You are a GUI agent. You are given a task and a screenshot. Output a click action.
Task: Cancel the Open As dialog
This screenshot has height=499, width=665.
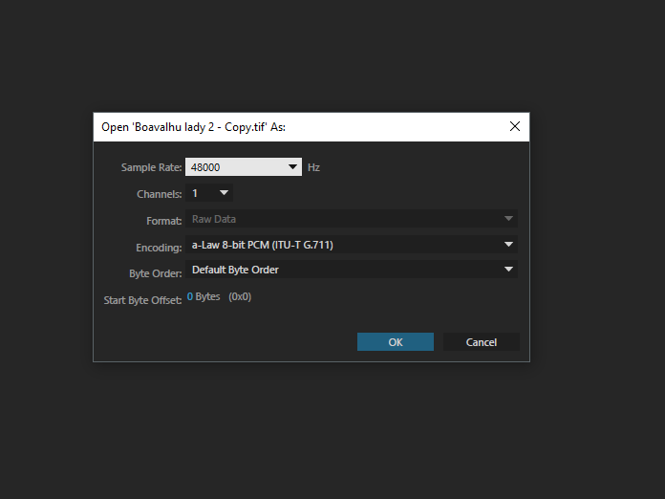(482, 342)
